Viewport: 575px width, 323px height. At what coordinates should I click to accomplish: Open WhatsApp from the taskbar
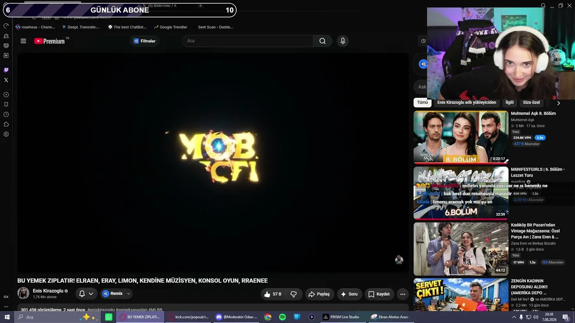pos(109,317)
